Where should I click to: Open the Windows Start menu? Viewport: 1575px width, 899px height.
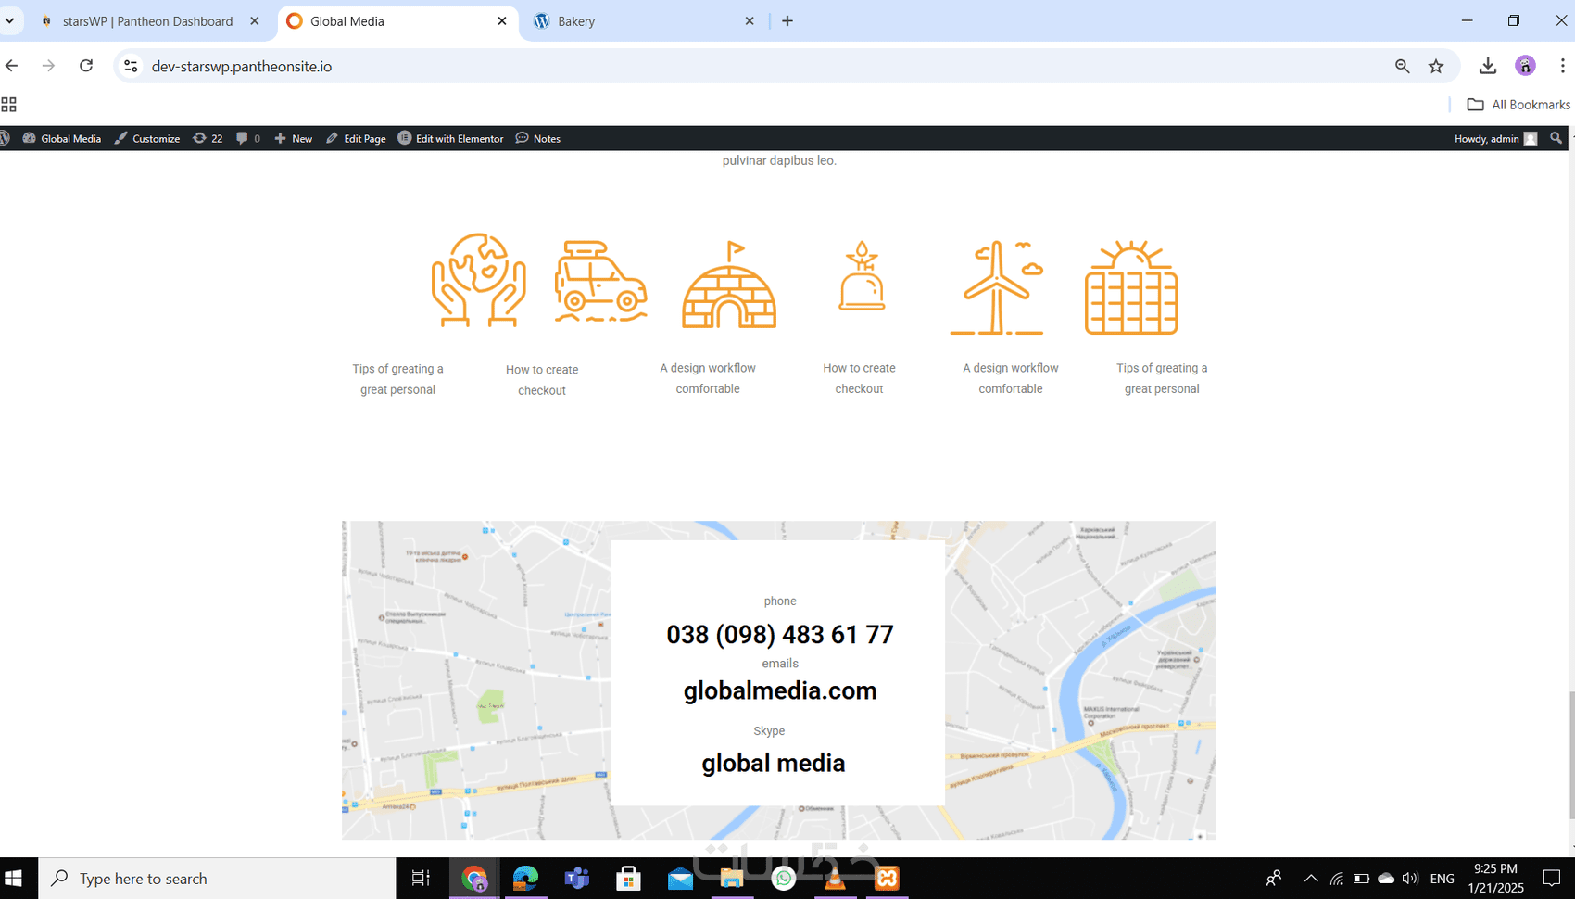[x=14, y=879]
